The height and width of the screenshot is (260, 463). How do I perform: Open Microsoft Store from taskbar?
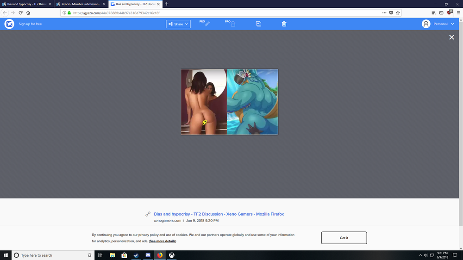coord(124,255)
